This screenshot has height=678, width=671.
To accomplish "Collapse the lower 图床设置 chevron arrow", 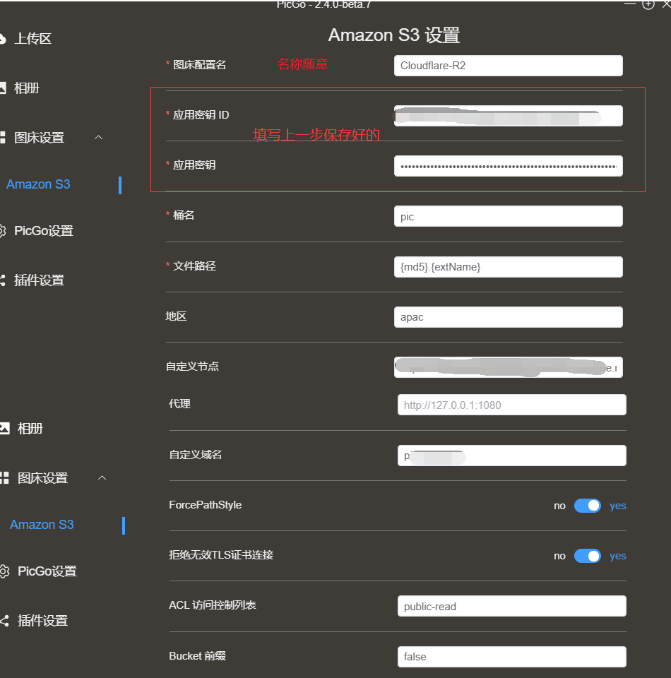I will pyautogui.click(x=102, y=478).
